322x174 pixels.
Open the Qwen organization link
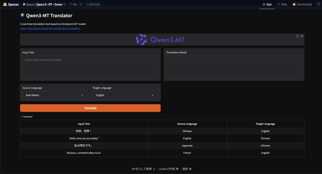pos(30,4)
